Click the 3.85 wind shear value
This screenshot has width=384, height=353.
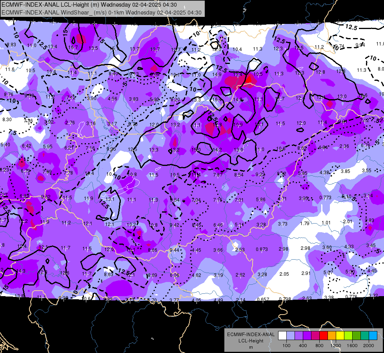click(x=345, y=171)
